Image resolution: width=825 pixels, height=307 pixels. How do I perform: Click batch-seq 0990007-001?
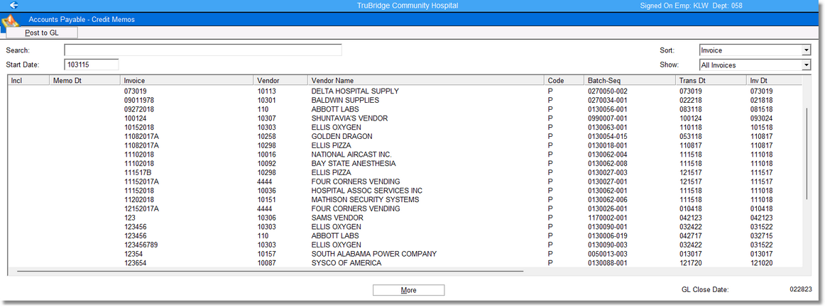click(608, 118)
